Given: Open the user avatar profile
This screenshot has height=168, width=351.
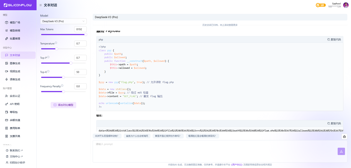Looking at the screenshot, I should (346, 5).
